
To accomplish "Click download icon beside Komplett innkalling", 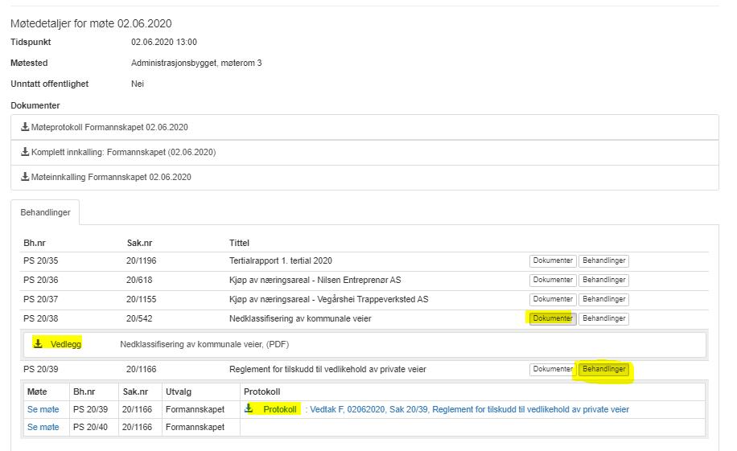I will 25,152.
